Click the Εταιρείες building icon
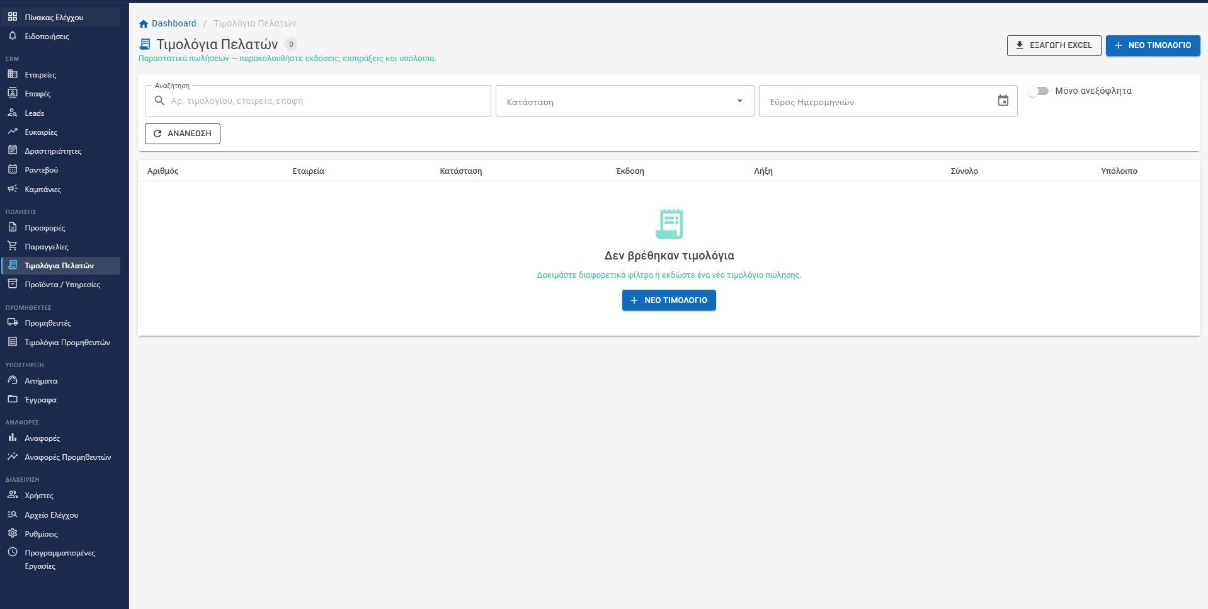The image size is (1208, 609). point(13,74)
